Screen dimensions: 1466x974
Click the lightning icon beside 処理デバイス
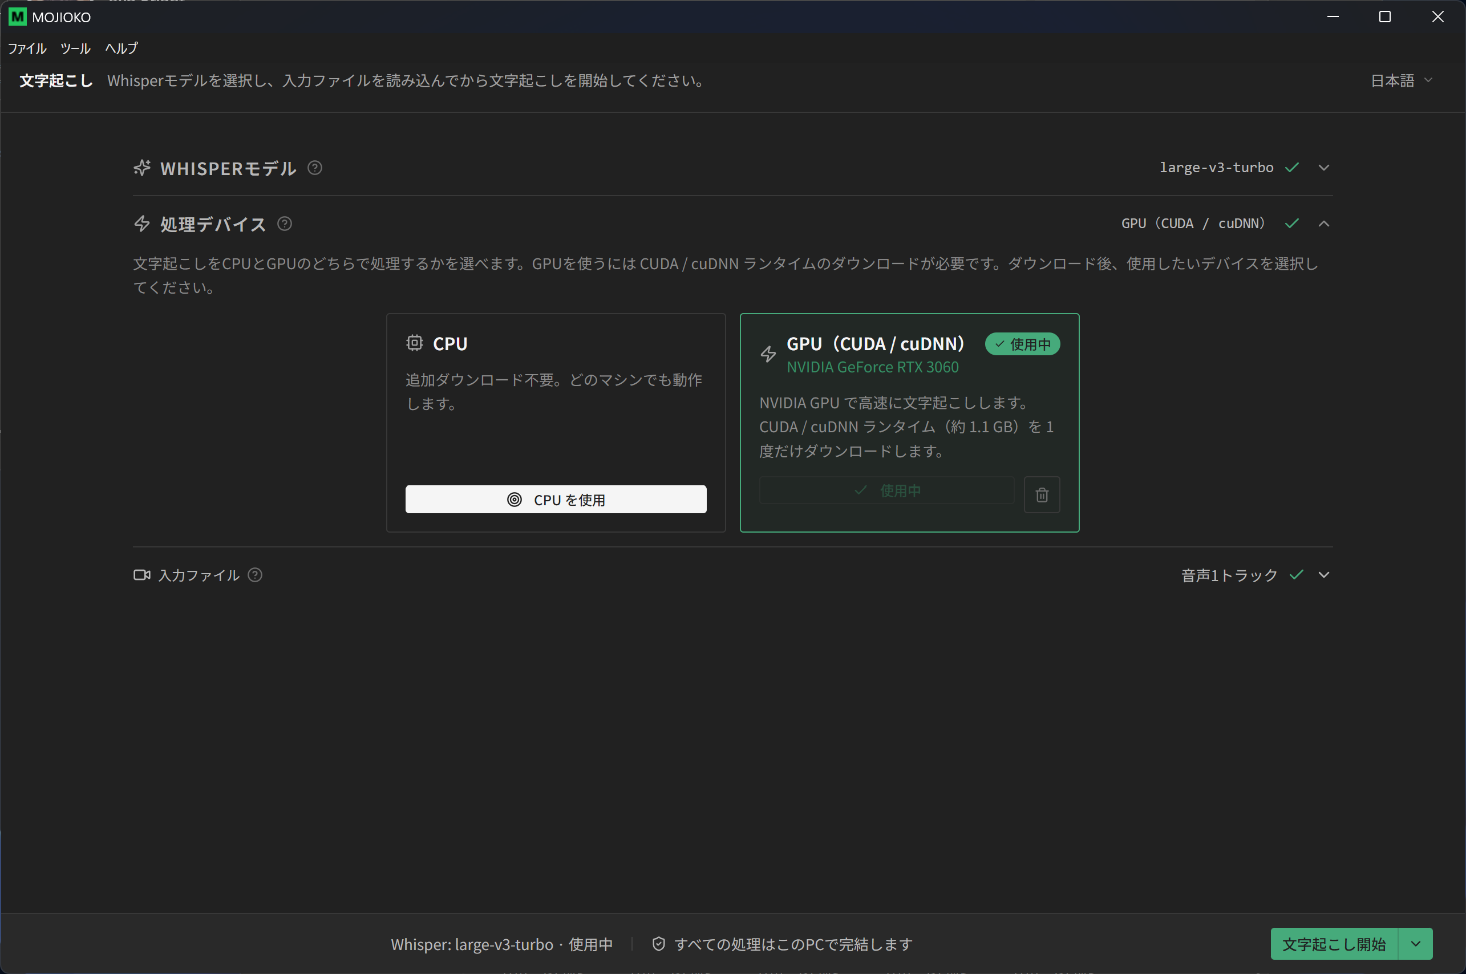tap(142, 224)
